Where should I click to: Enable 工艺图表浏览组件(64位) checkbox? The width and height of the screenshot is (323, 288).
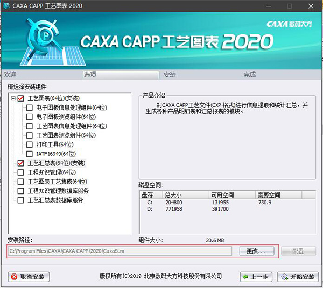[30, 135]
